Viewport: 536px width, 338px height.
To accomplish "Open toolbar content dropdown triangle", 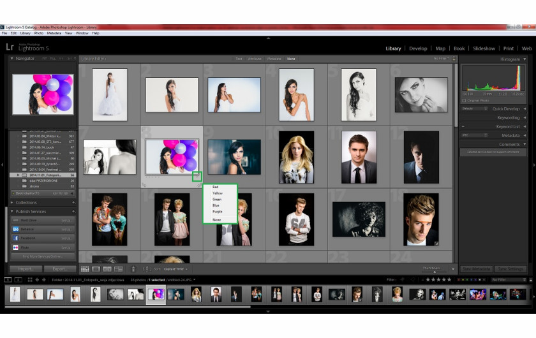I will pyautogui.click(x=453, y=269).
